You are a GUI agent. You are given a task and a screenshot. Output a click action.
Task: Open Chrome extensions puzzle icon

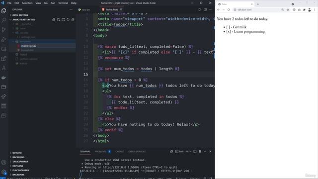304,10
